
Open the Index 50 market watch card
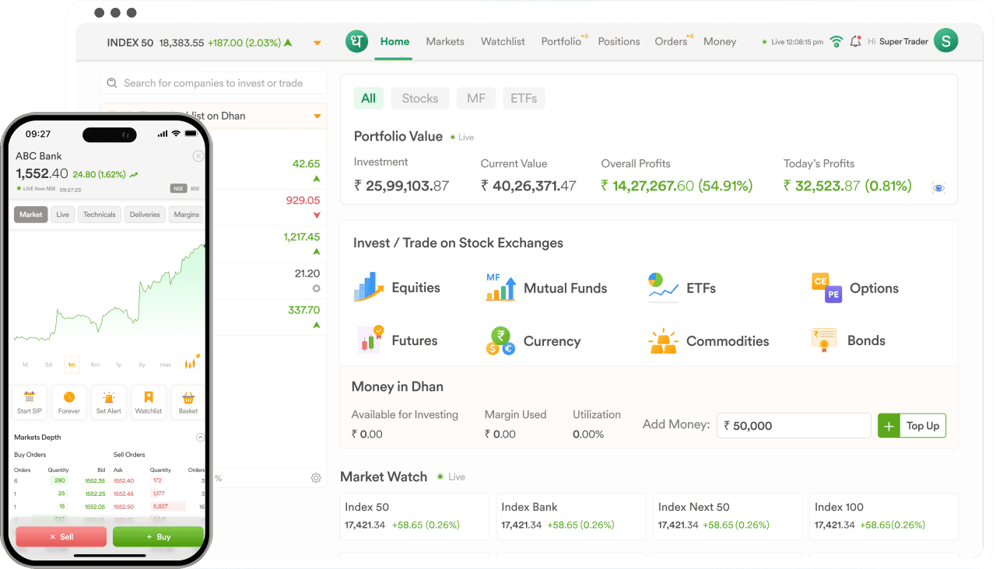pos(414,516)
